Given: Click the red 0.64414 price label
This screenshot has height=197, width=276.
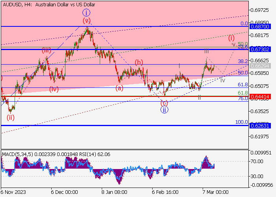Looking at the screenshot, I should 260,97.
